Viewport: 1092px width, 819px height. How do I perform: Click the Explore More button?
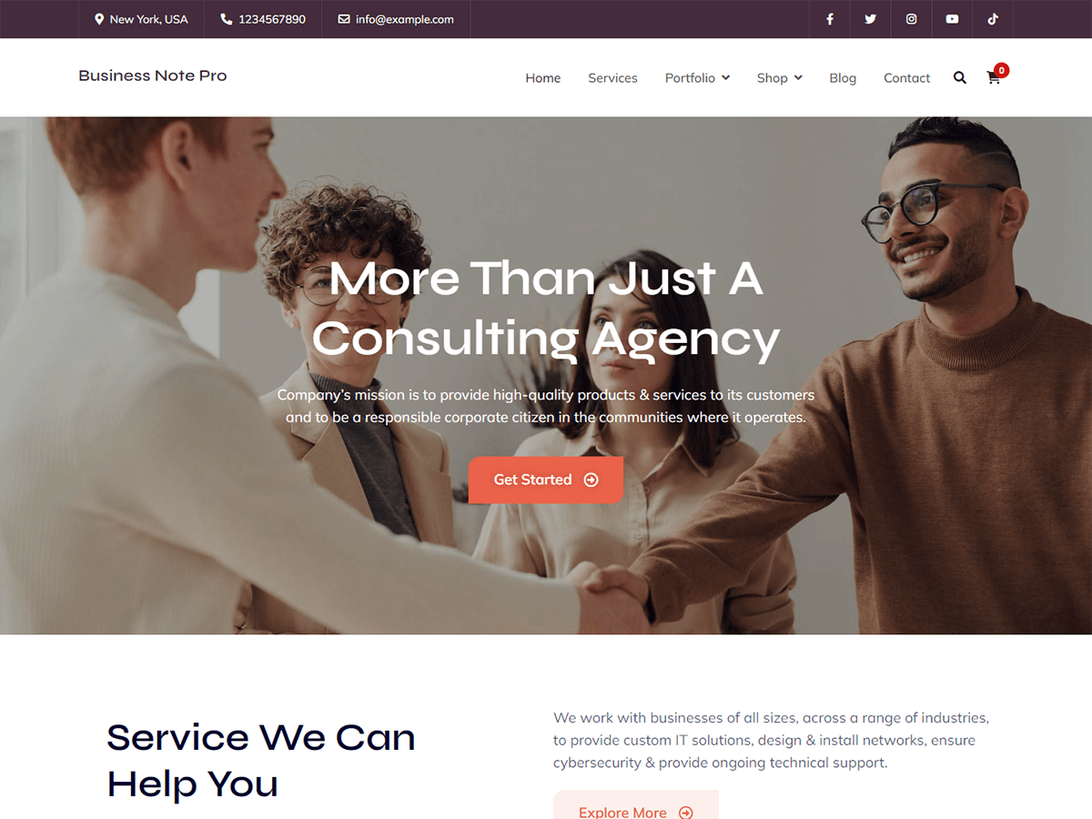(636, 806)
